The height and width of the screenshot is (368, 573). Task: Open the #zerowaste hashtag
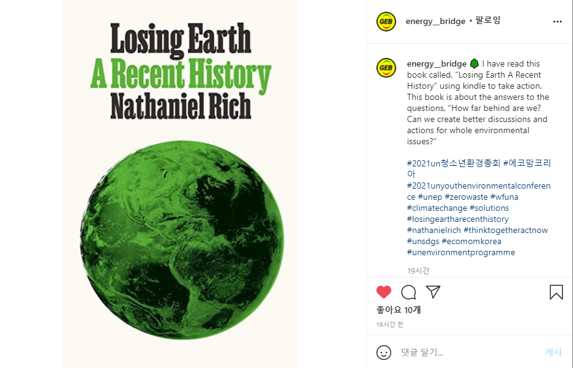pos(466,197)
